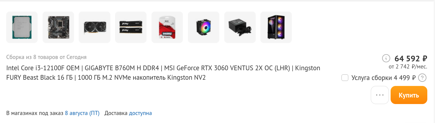This screenshot has height=123, width=435.
Task: Open the от 2 742 ₽/мес installment offer
Action: pos(408,67)
